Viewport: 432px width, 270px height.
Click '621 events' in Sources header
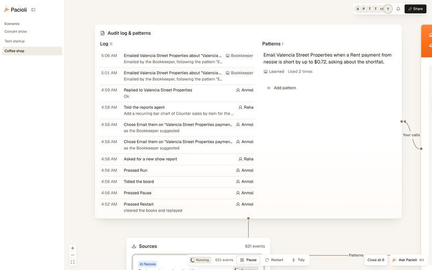coord(255,246)
